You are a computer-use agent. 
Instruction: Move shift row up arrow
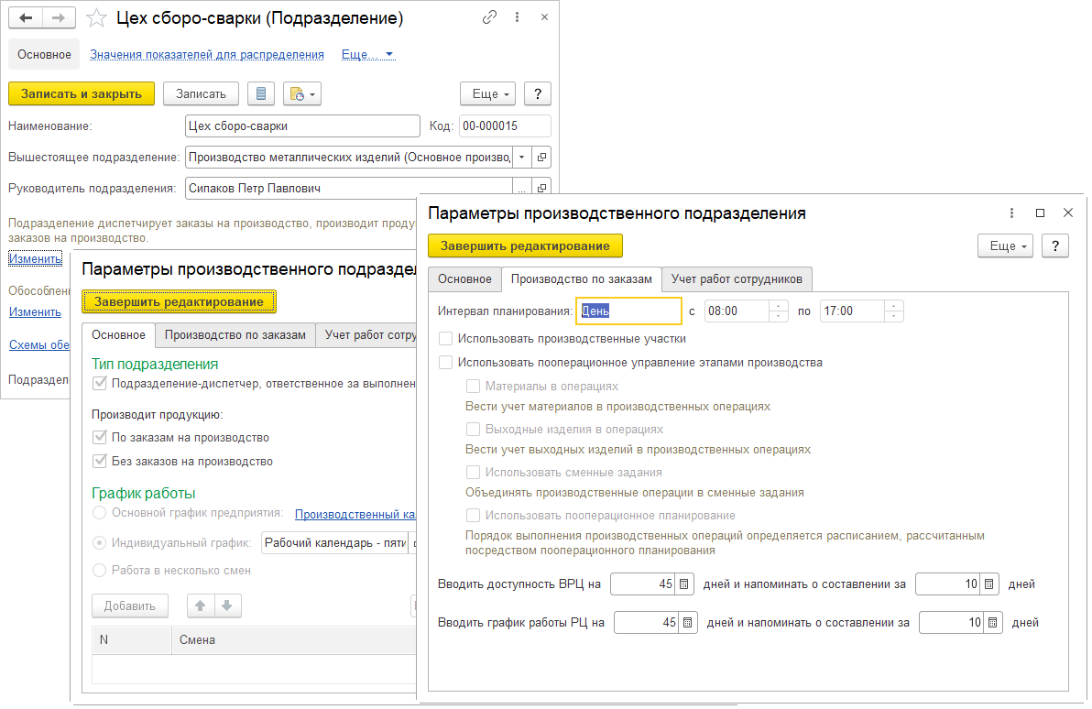[x=201, y=605]
